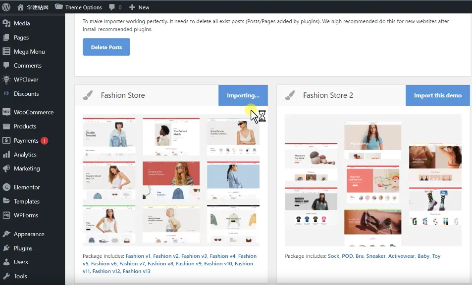Screen dimensions: 472x285
Task: Click the Fashion Store preview thumbnail
Action: (171, 180)
